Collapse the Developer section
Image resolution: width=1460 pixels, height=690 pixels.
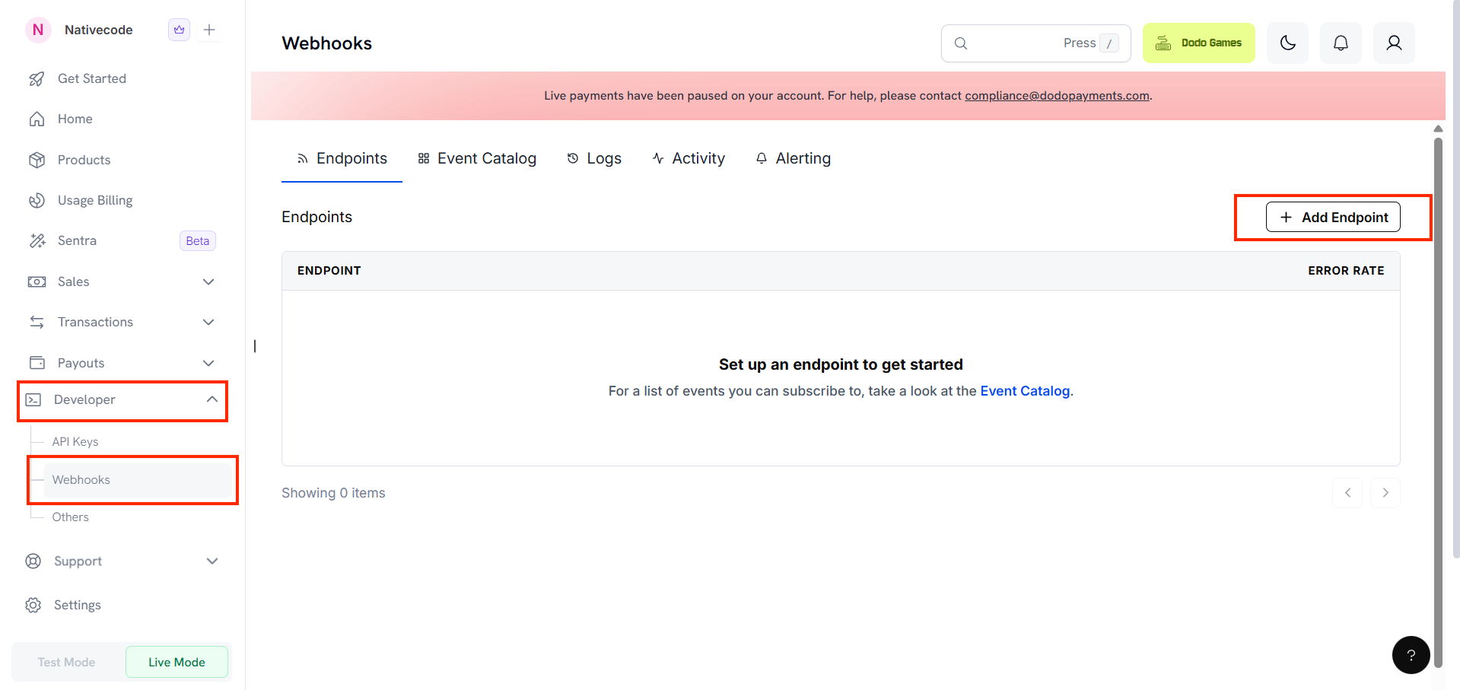[86, 399]
